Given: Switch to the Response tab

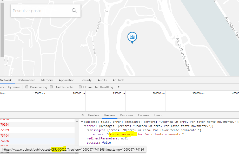Looking at the screenshot, I should [x=126, y=115].
